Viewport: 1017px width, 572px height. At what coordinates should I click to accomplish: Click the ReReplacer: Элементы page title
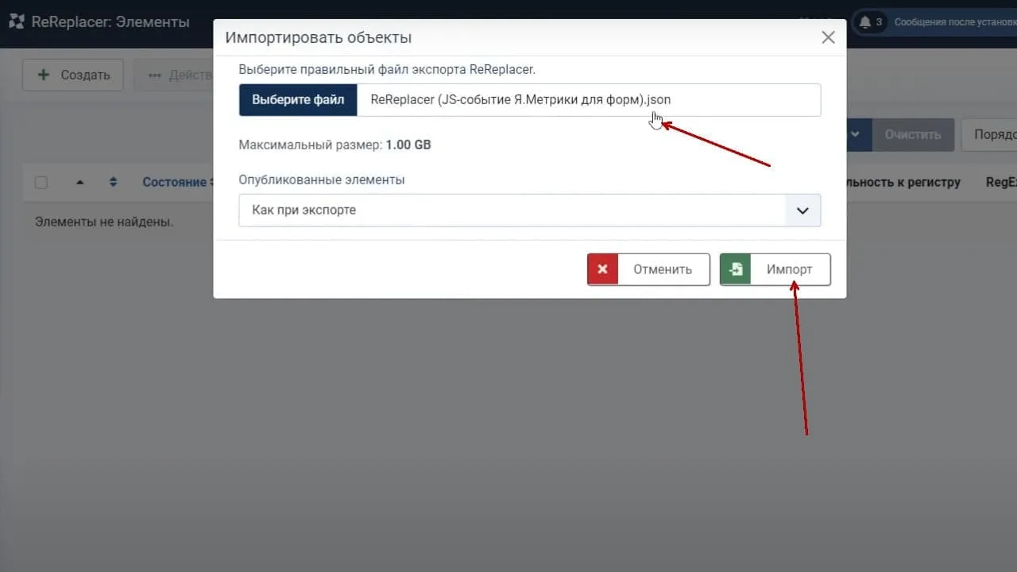pos(110,21)
